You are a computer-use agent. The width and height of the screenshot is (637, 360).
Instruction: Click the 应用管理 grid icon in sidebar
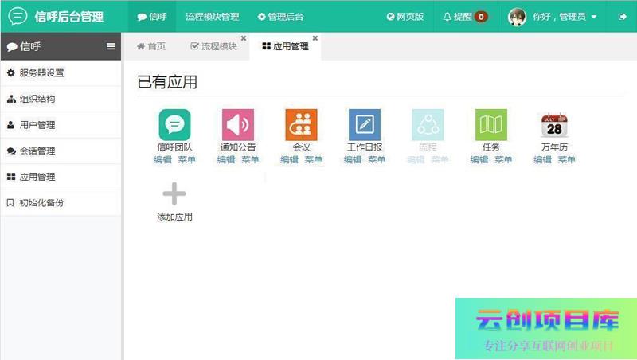(x=11, y=177)
